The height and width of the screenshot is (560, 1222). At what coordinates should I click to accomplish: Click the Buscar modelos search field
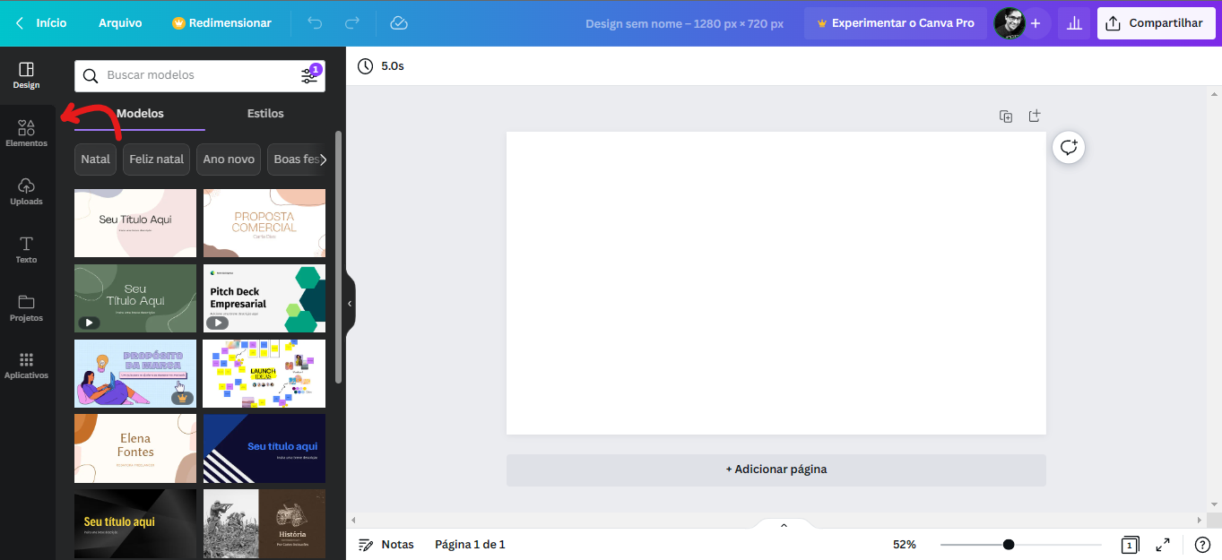click(200, 76)
